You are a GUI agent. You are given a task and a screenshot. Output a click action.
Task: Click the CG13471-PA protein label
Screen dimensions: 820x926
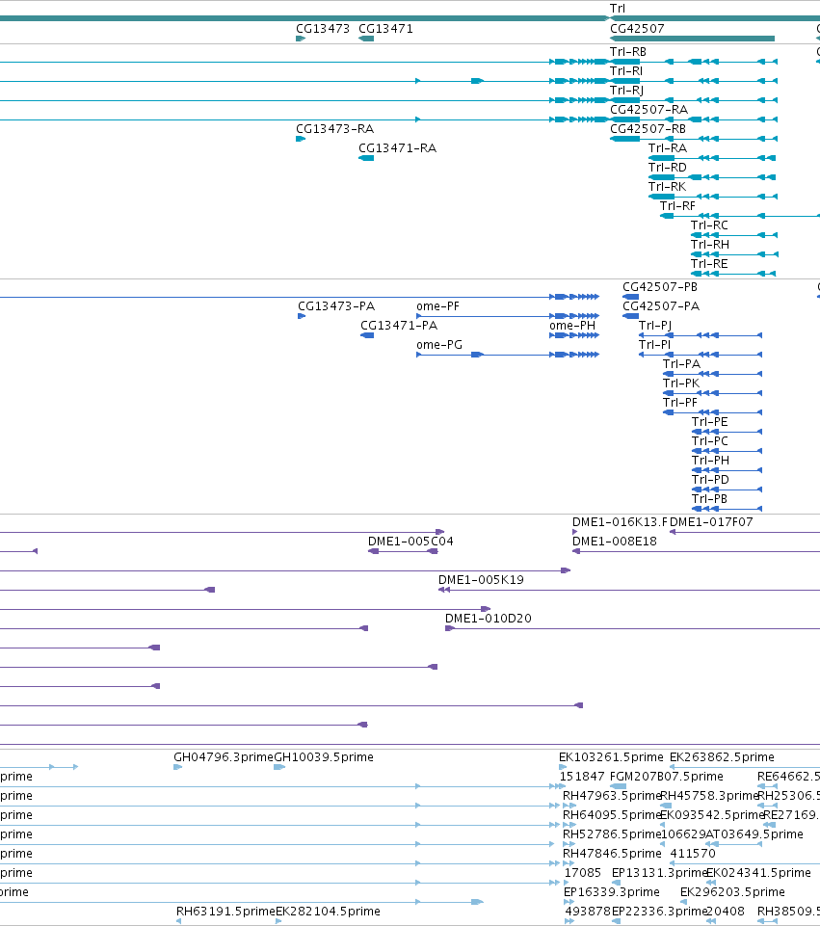click(x=399, y=326)
